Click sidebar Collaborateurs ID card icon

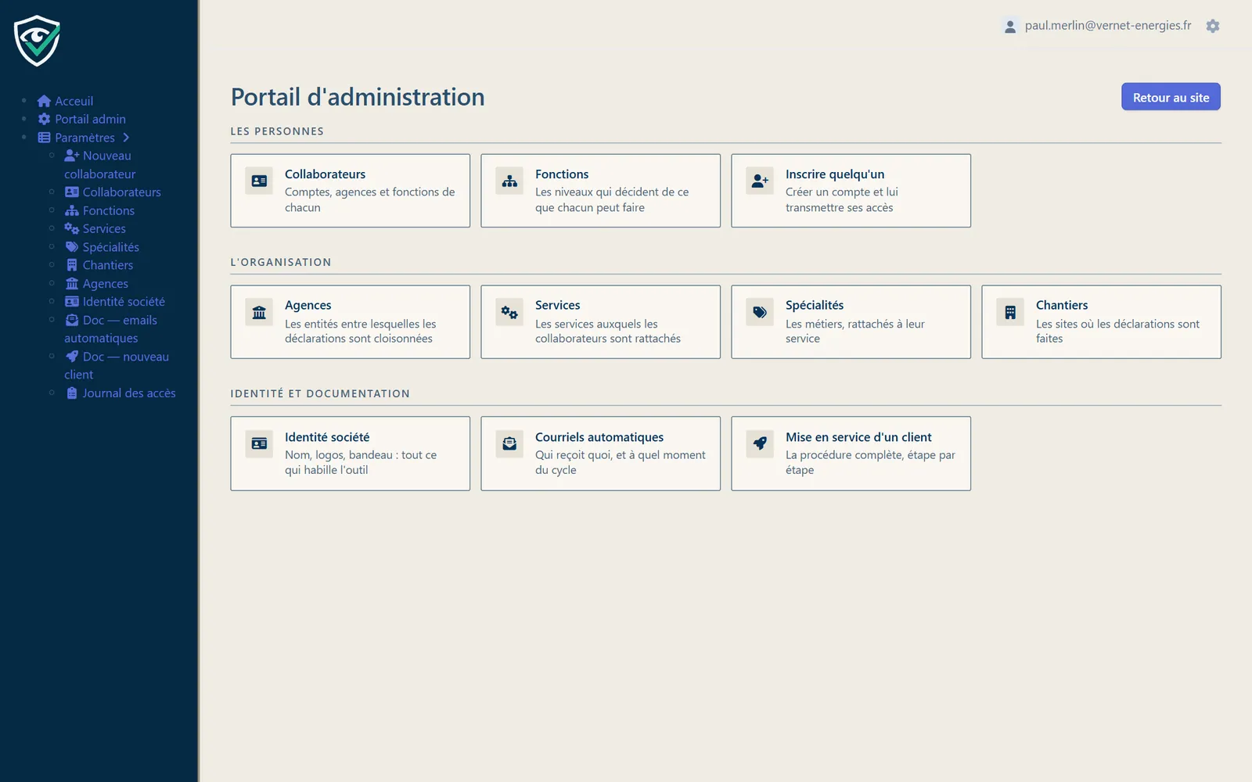(72, 192)
